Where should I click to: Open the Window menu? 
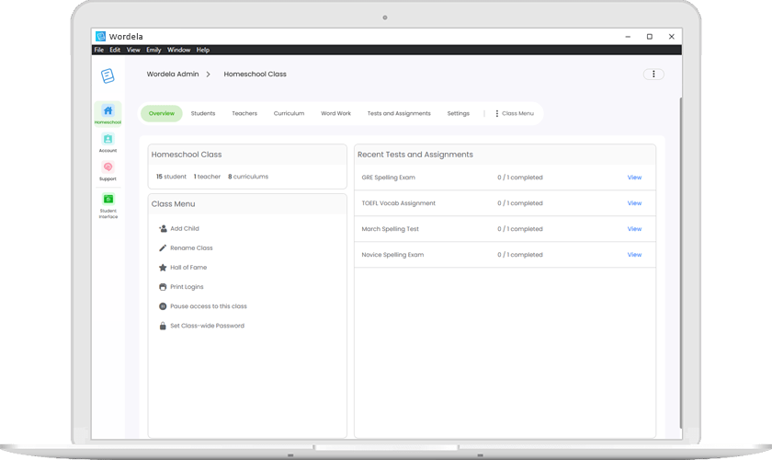[x=178, y=50]
